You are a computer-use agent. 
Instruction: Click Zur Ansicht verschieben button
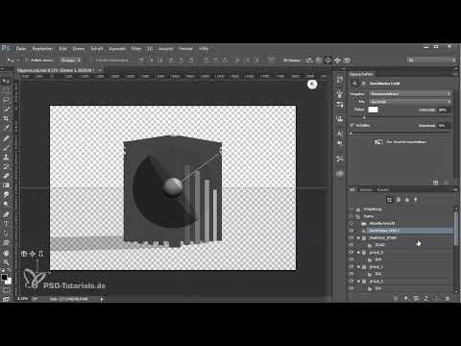(401, 142)
